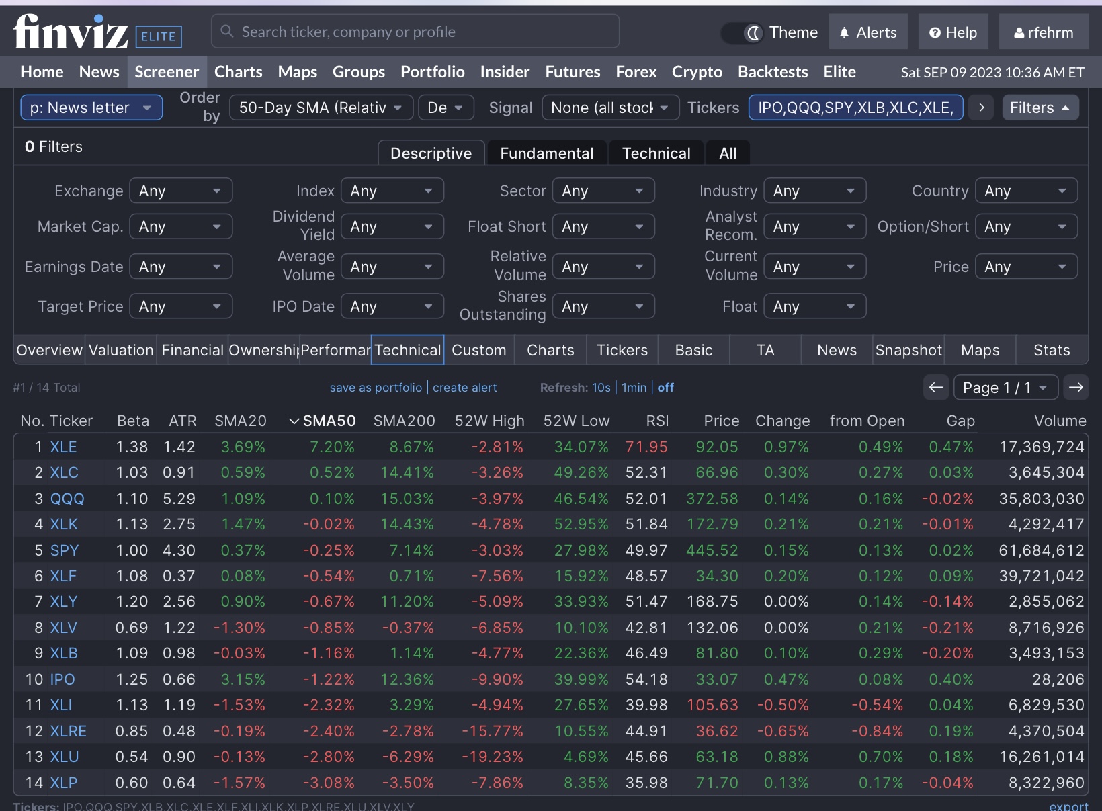Viewport: 1102px width, 811px height.
Task: Click the search magnifier icon
Action: tap(227, 32)
